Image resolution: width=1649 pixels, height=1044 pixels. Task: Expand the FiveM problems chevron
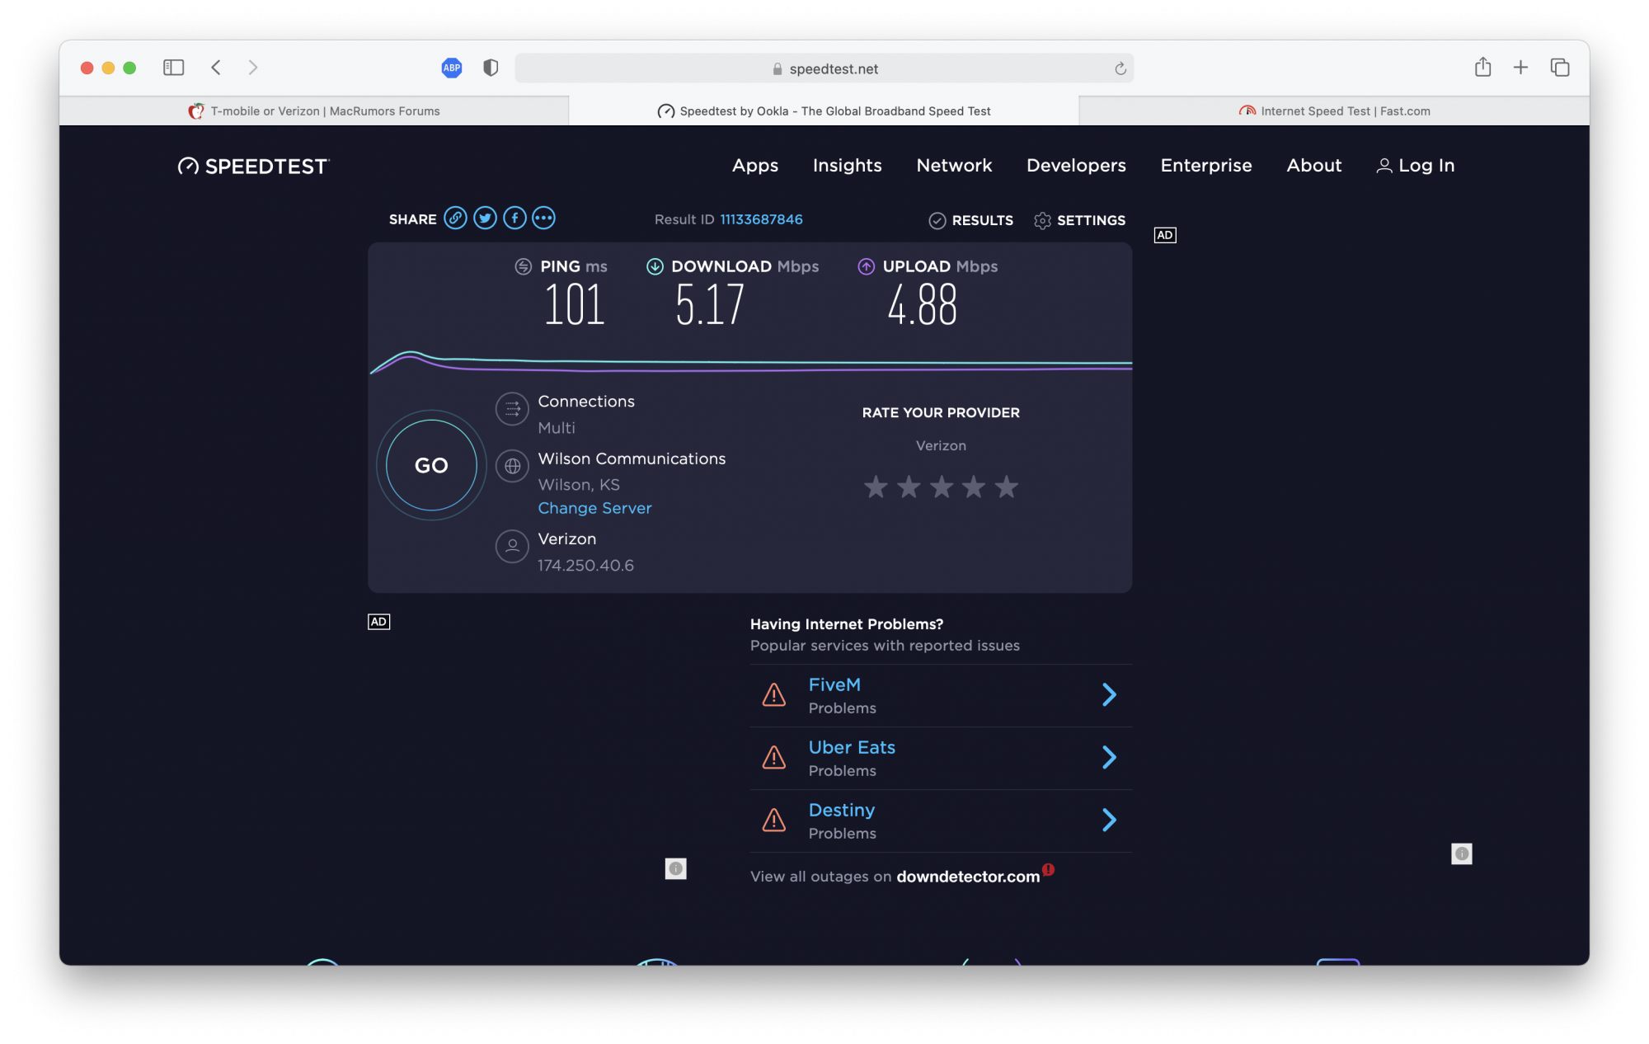[x=1109, y=695]
